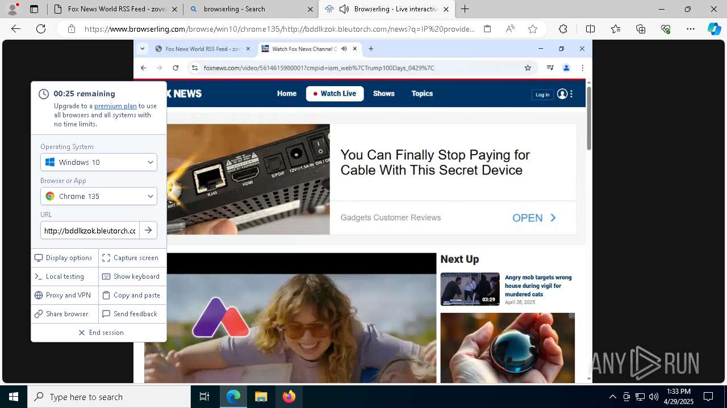Submit URL with arrow button
Screen dimensions: 727x408
148,231
